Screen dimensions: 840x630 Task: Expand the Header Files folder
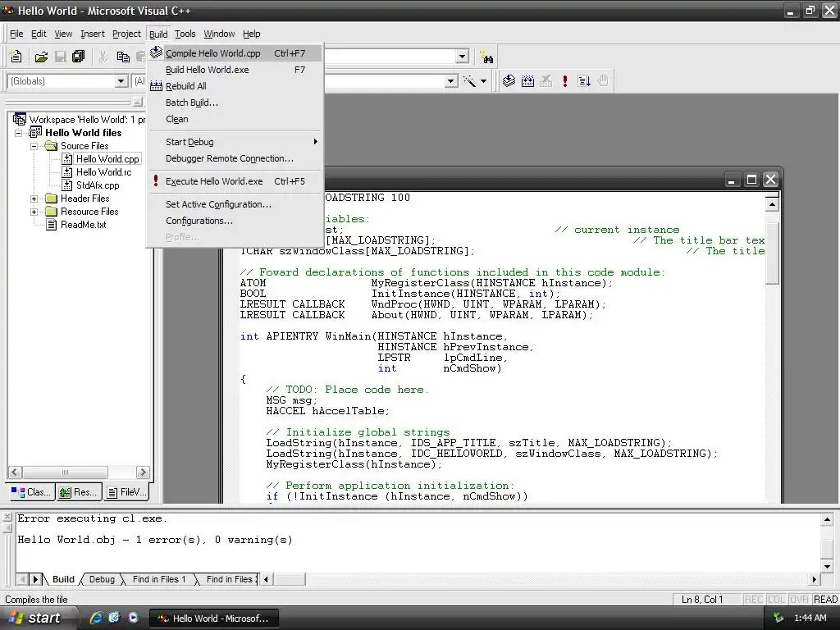pos(34,199)
